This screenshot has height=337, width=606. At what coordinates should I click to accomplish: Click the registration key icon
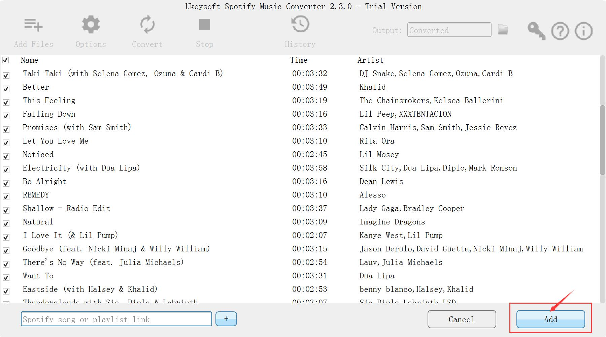[536, 31]
